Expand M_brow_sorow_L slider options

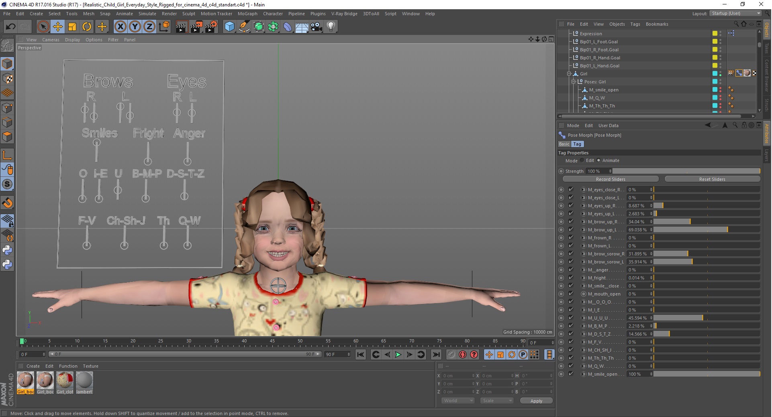pyautogui.click(x=583, y=262)
